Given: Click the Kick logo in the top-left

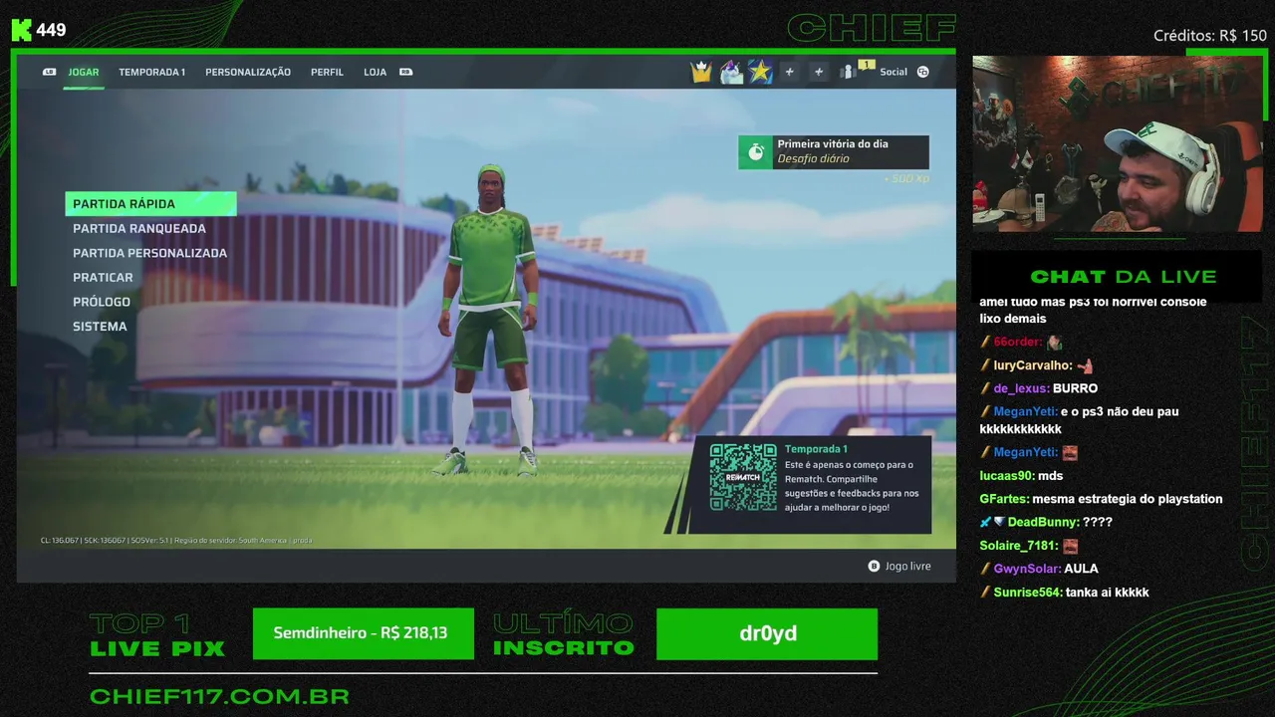Looking at the screenshot, I should click(21, 30).
